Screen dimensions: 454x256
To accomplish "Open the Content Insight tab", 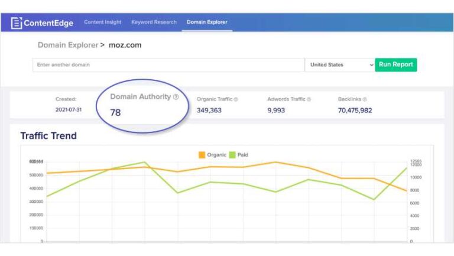I will (103, 22).
